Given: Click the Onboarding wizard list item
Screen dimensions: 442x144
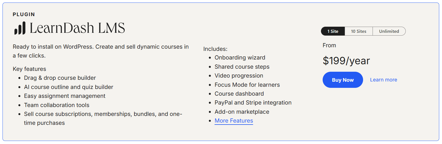Looking at the screenshot, I should pos(240,58).
